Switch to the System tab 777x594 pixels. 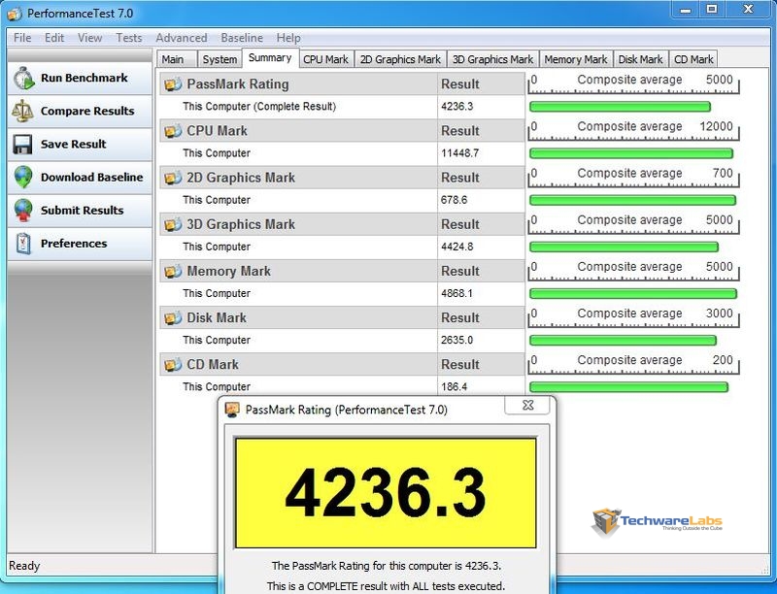[220, 59]
